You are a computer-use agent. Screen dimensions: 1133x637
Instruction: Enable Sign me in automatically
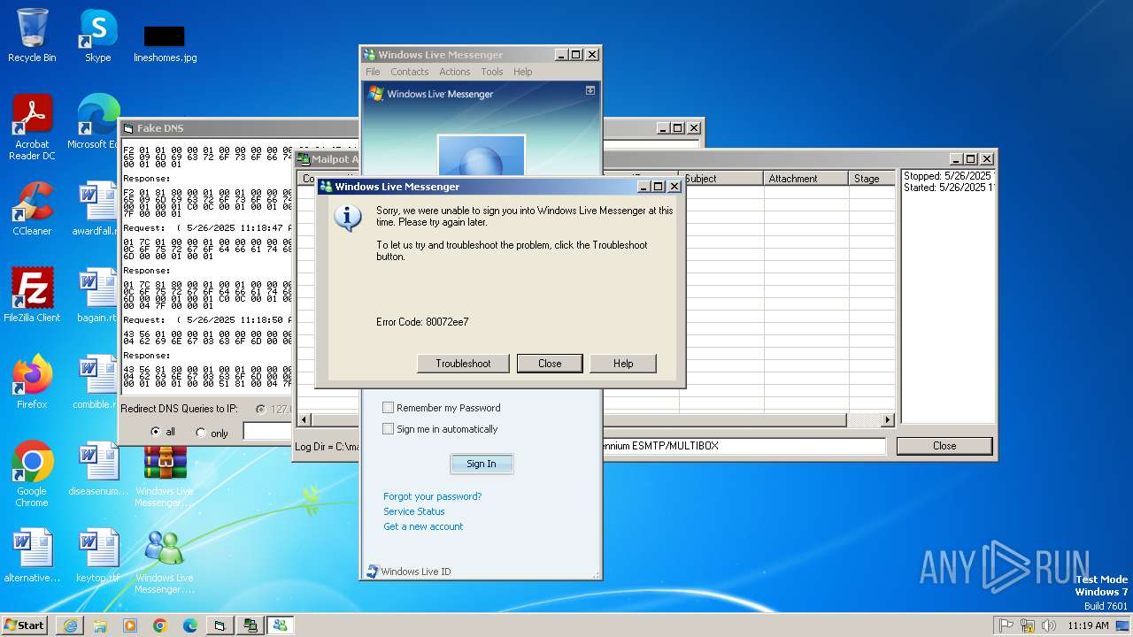point(388,429)
